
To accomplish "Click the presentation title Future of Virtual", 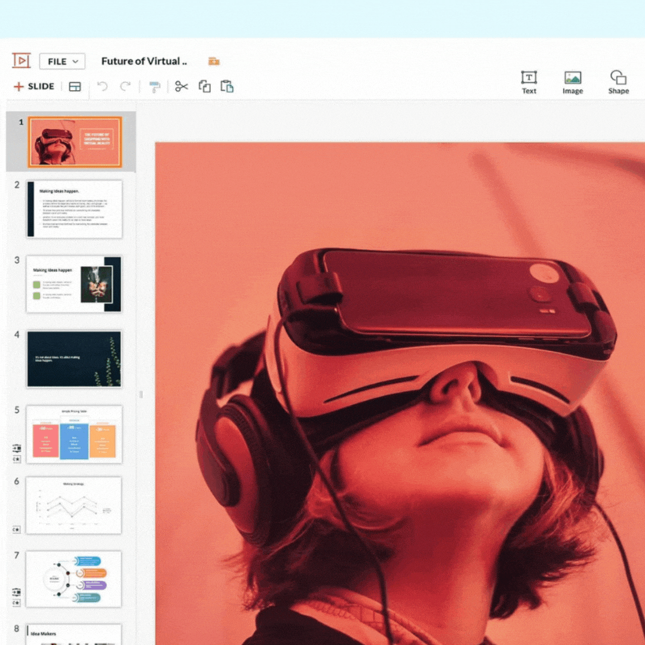I will click(x=144, y=62).
